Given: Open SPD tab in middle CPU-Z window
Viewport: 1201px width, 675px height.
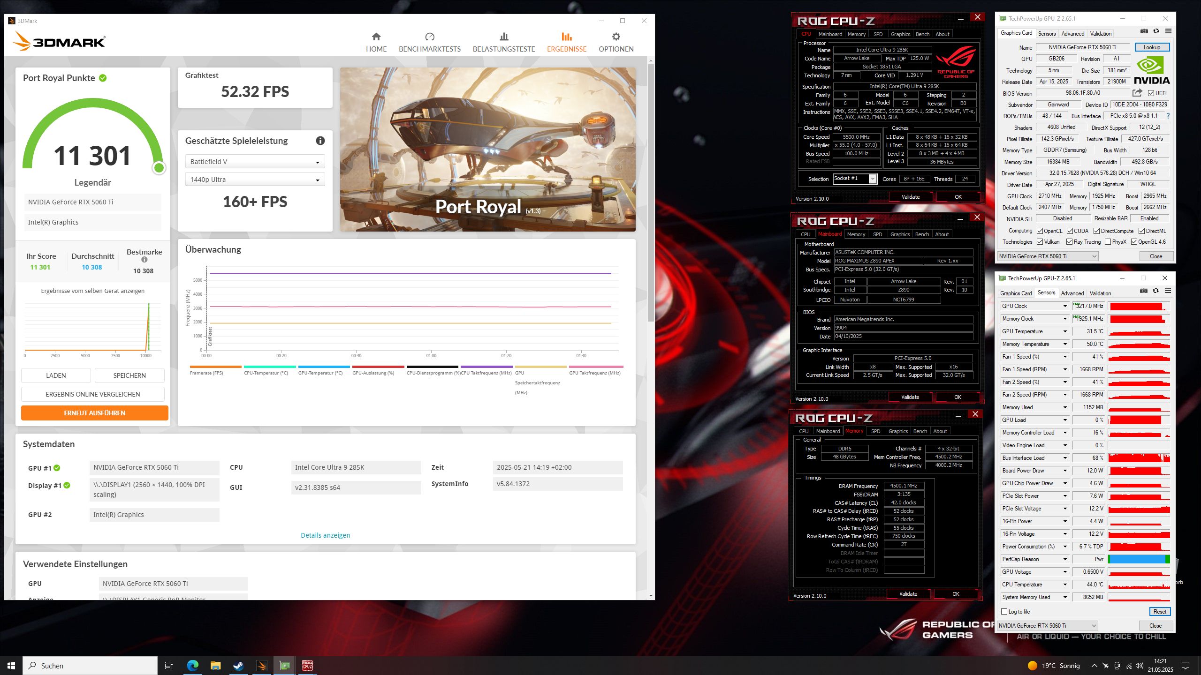Looking at the screenshot, I should click(x=877, y=234).
